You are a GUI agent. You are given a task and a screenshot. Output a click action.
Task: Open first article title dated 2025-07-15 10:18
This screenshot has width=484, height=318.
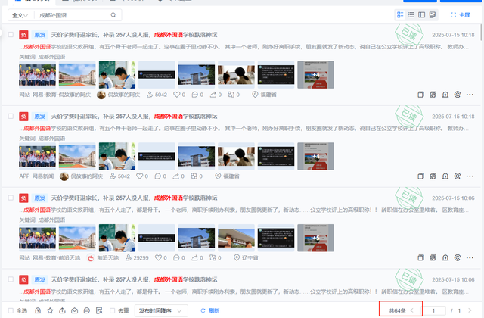pos(134,35)
